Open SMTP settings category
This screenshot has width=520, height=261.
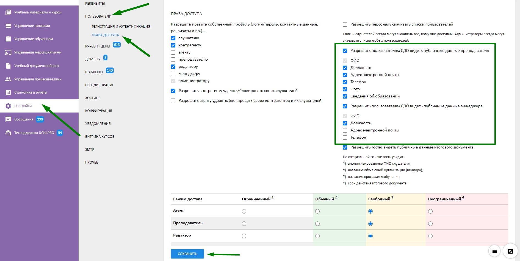tap(90, 150)
